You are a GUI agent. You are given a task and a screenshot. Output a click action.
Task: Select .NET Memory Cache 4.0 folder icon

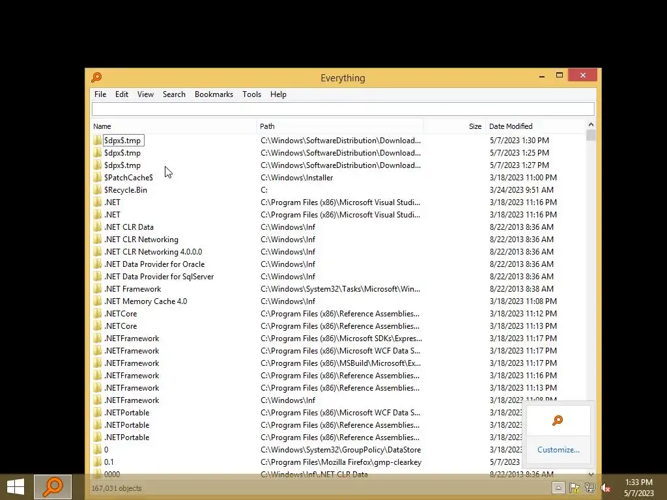98,301
